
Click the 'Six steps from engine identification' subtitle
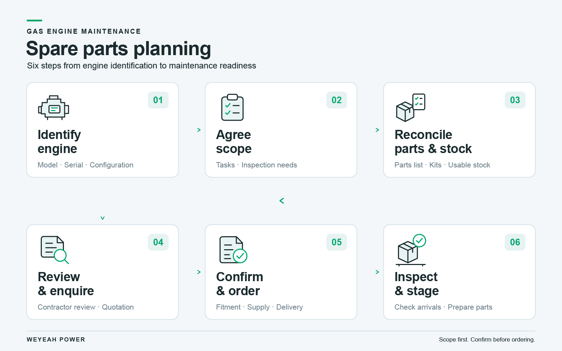click(142, 66)
